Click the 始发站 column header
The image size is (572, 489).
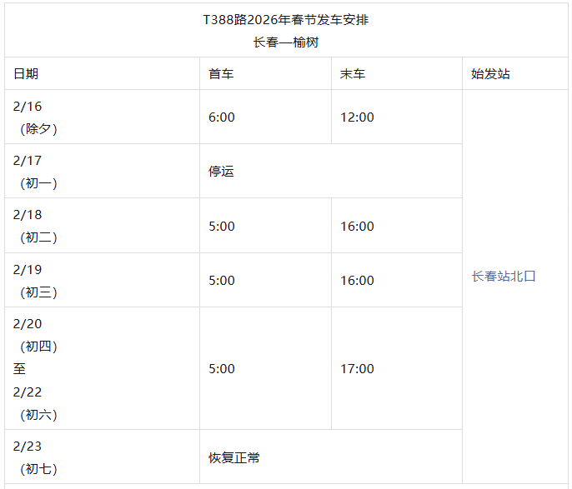[490, 73]
